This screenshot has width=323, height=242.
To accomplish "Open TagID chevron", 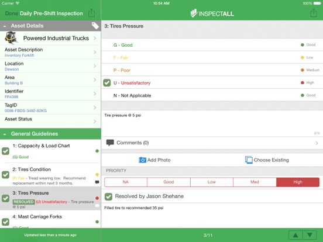I will tap(95, 108).
